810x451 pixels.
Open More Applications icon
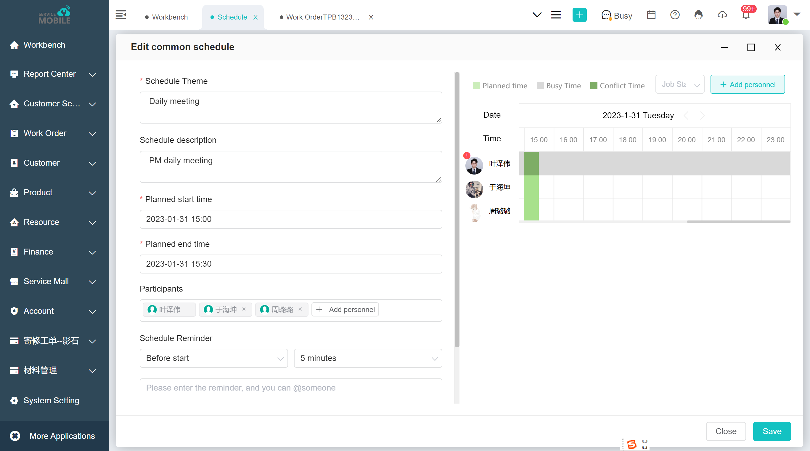tap(15, 436)
